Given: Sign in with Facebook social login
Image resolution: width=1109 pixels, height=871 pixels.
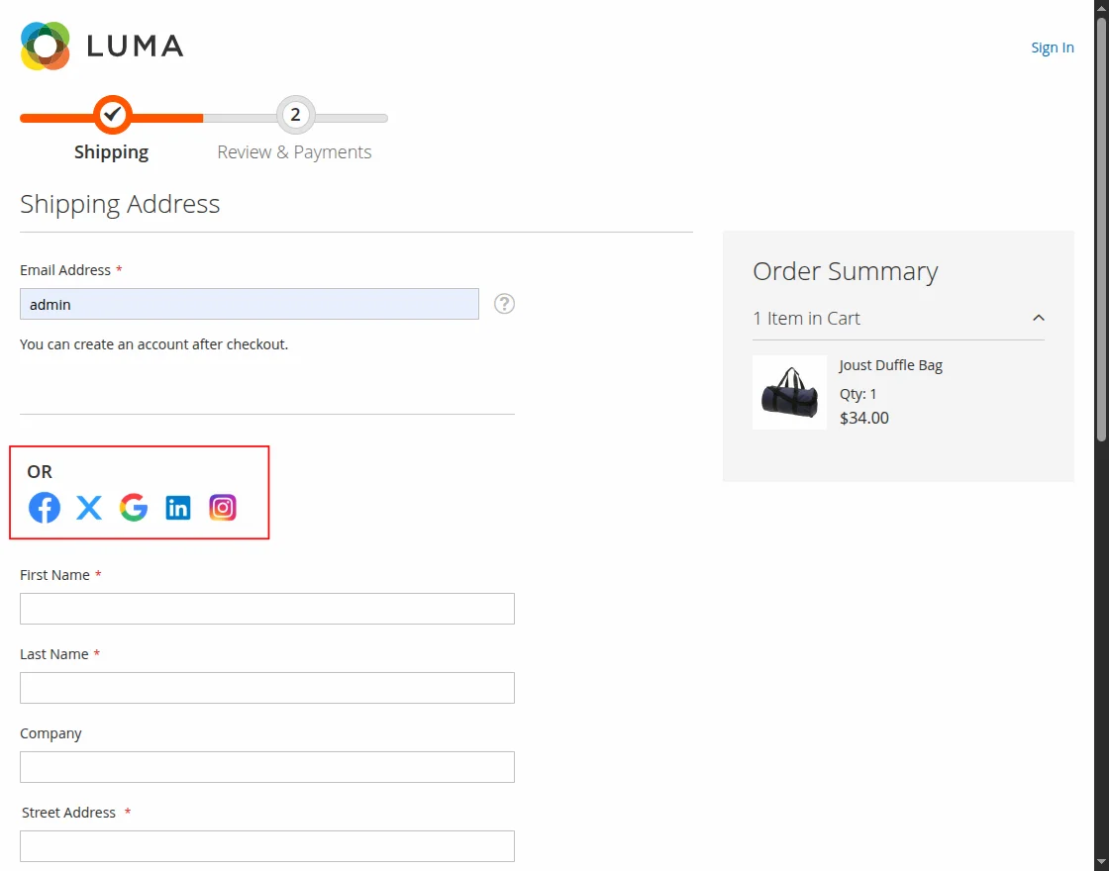Looking at the screenshot, I should [x=44, y=507].
